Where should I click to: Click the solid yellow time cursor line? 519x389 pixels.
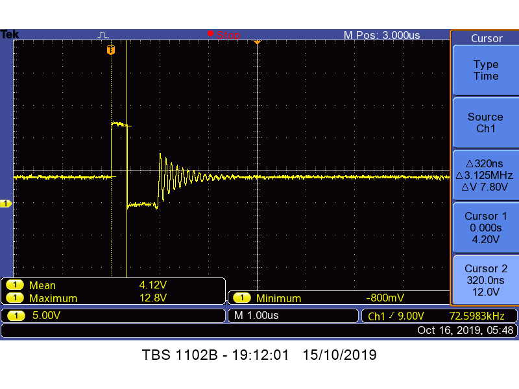tap(127, 159)
